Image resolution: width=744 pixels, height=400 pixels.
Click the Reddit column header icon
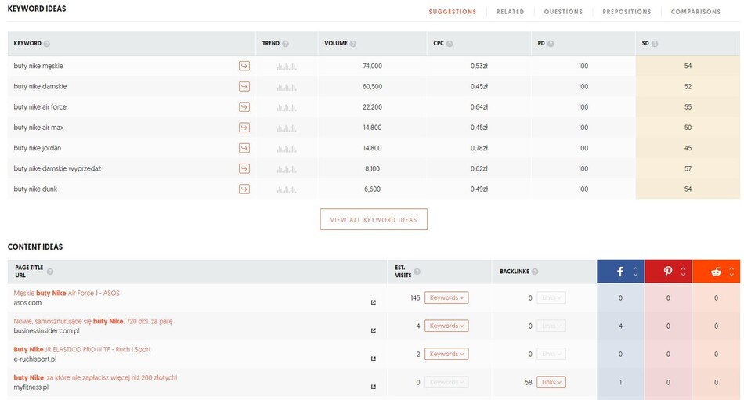point(716,272)
